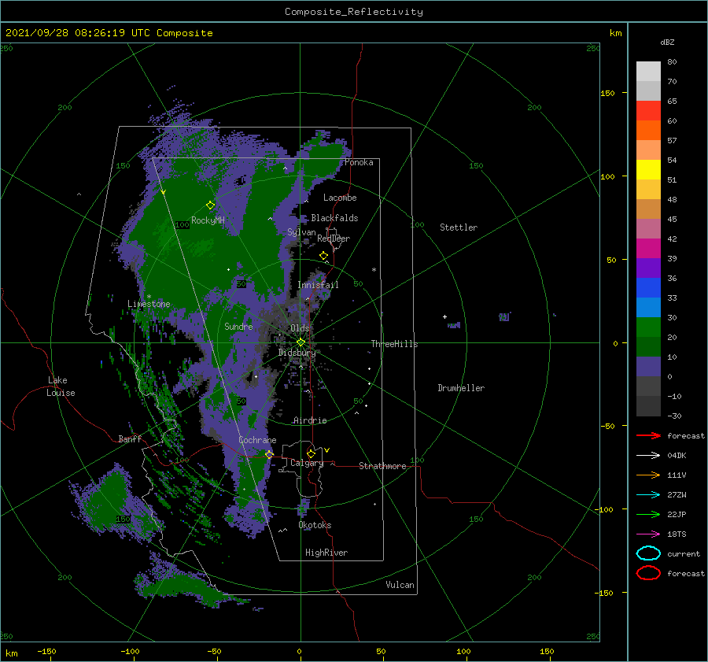Click the magenta 18TS arrow legend icon
The image size is (708, 662).
point(648,534)
